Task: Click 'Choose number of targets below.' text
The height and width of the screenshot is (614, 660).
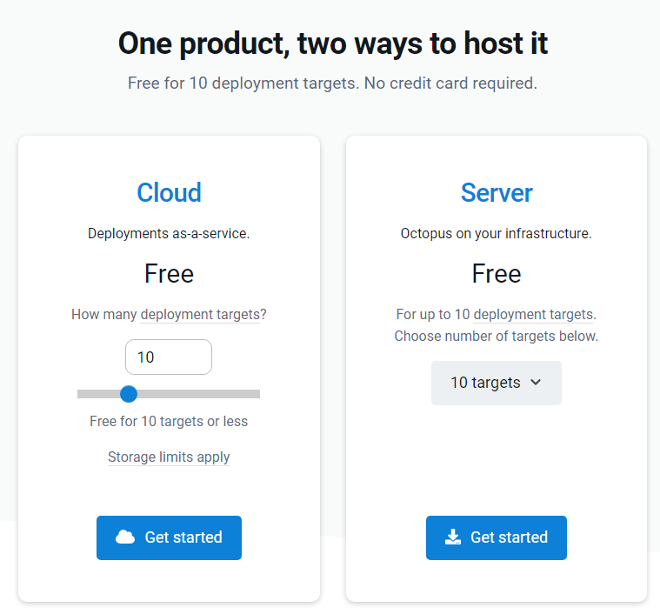Action: pos(497,337)
